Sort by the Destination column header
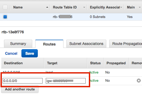The image size is (142, 96). pos(13,63)
